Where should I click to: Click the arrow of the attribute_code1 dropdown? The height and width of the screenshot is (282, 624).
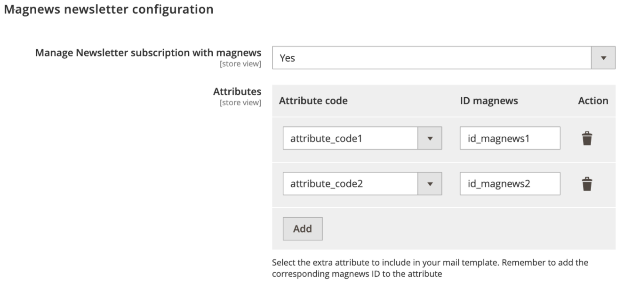point(430,139)
